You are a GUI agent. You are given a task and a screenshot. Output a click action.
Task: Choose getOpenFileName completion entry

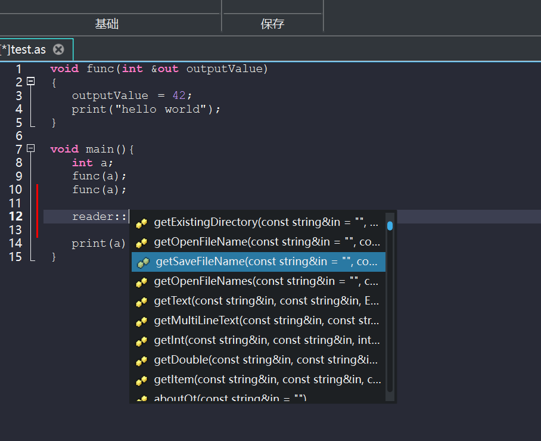click(259, 242)
